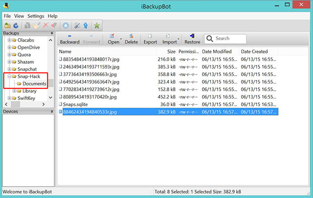The width and height of the screenshot is (313, 198).
Task: Open the dropdown arrow beside Open
Action: [x=121, y=39]
